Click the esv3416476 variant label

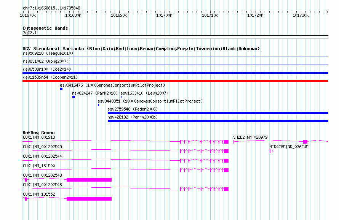coord(112,85)
